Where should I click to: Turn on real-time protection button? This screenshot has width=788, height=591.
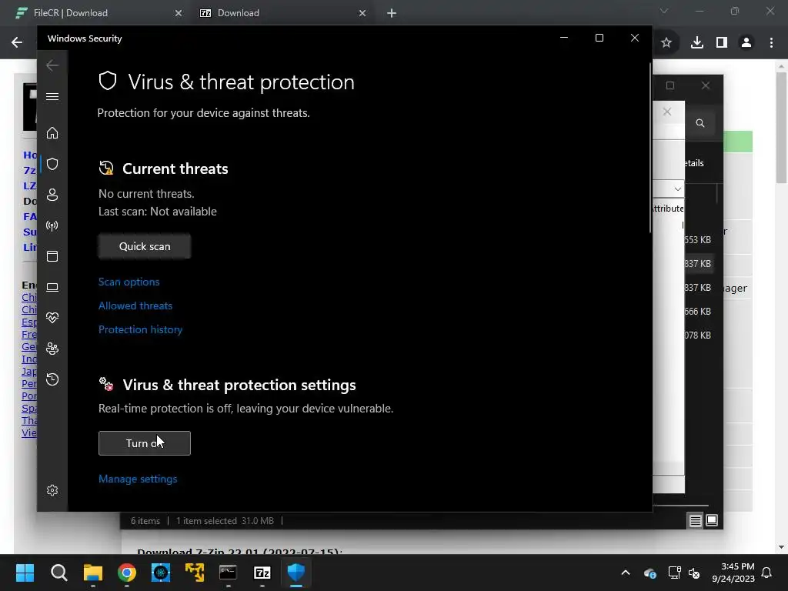144,443
